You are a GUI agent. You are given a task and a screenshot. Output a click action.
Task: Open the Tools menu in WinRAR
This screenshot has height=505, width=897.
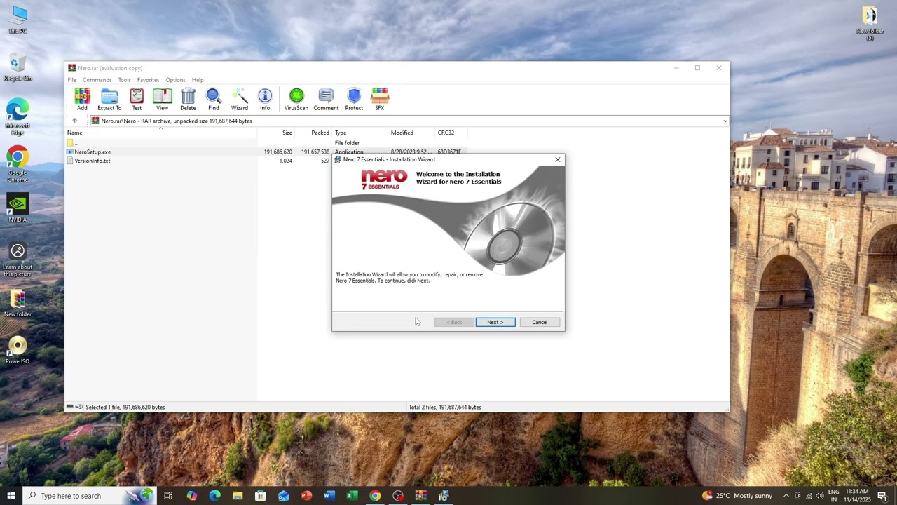pos(124,80)
